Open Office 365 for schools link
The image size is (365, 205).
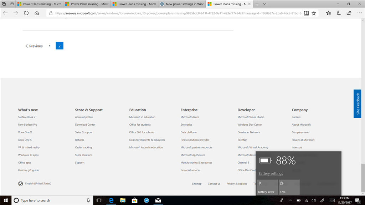tap(142, 132)
